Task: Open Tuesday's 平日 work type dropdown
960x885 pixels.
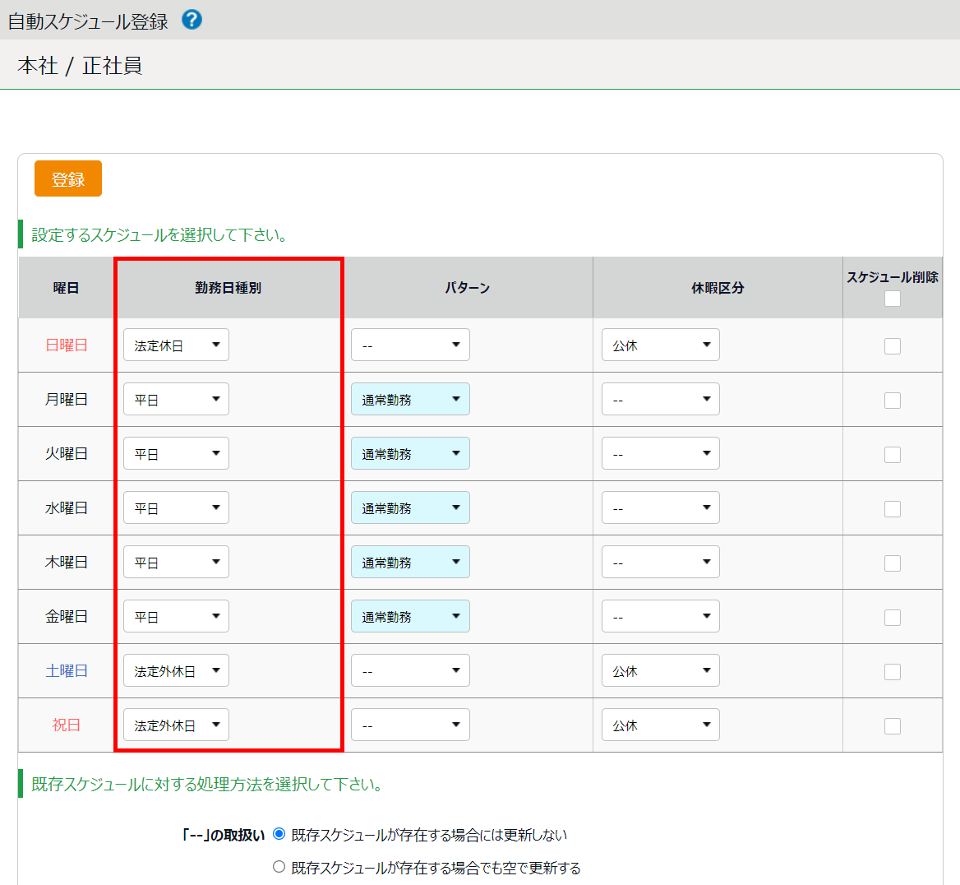Action: click(x=176, y=454)
